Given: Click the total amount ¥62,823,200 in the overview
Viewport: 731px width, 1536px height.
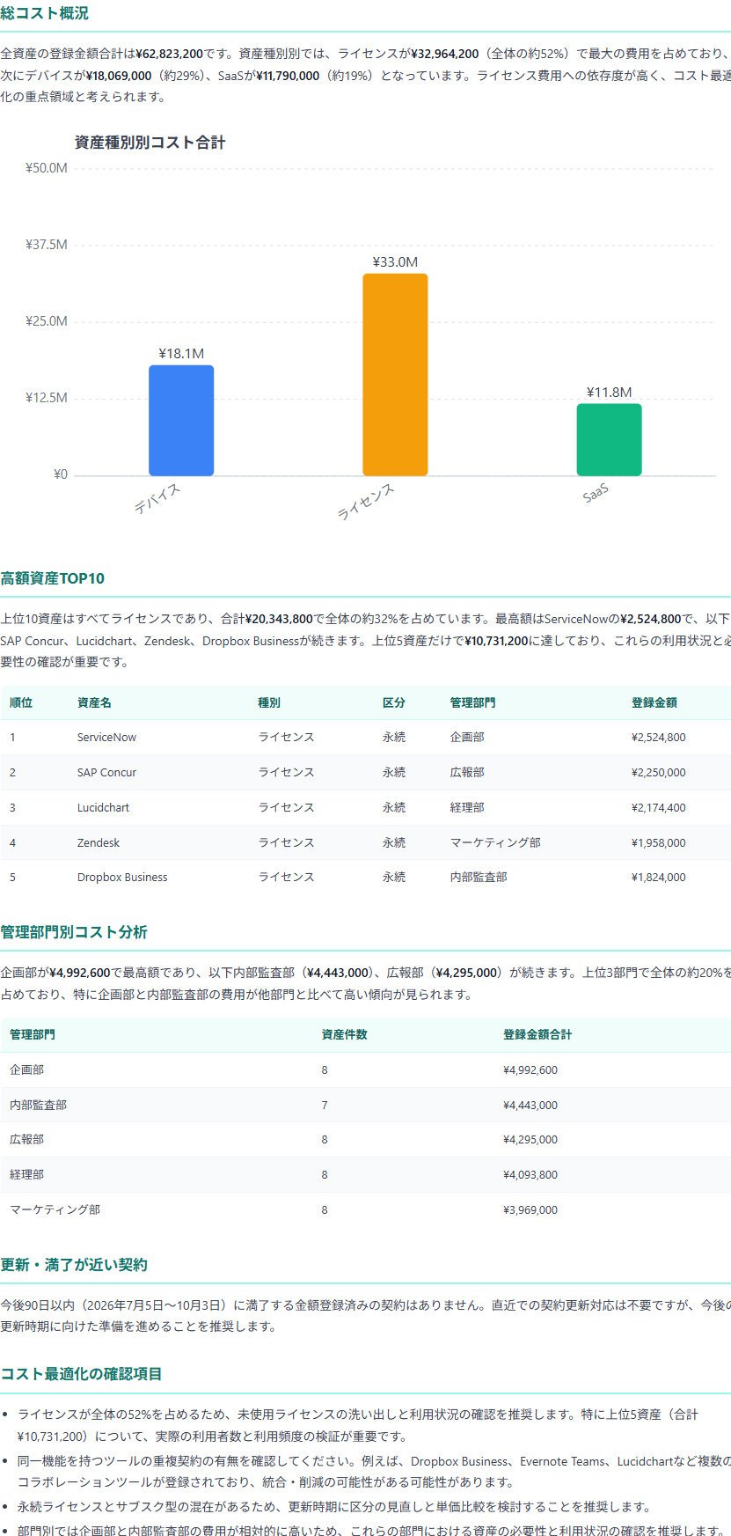Looking at the screenshot, I should 170,54.
